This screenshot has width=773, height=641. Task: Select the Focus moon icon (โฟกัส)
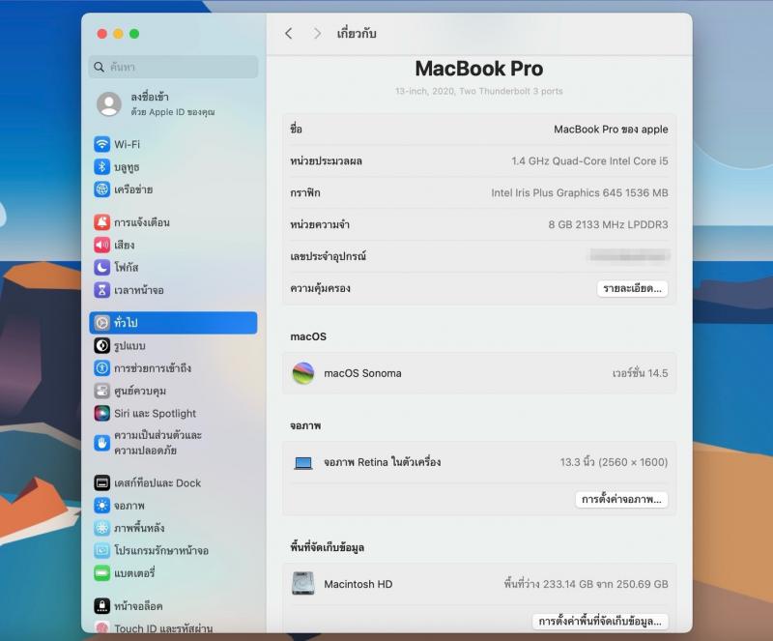102,267
